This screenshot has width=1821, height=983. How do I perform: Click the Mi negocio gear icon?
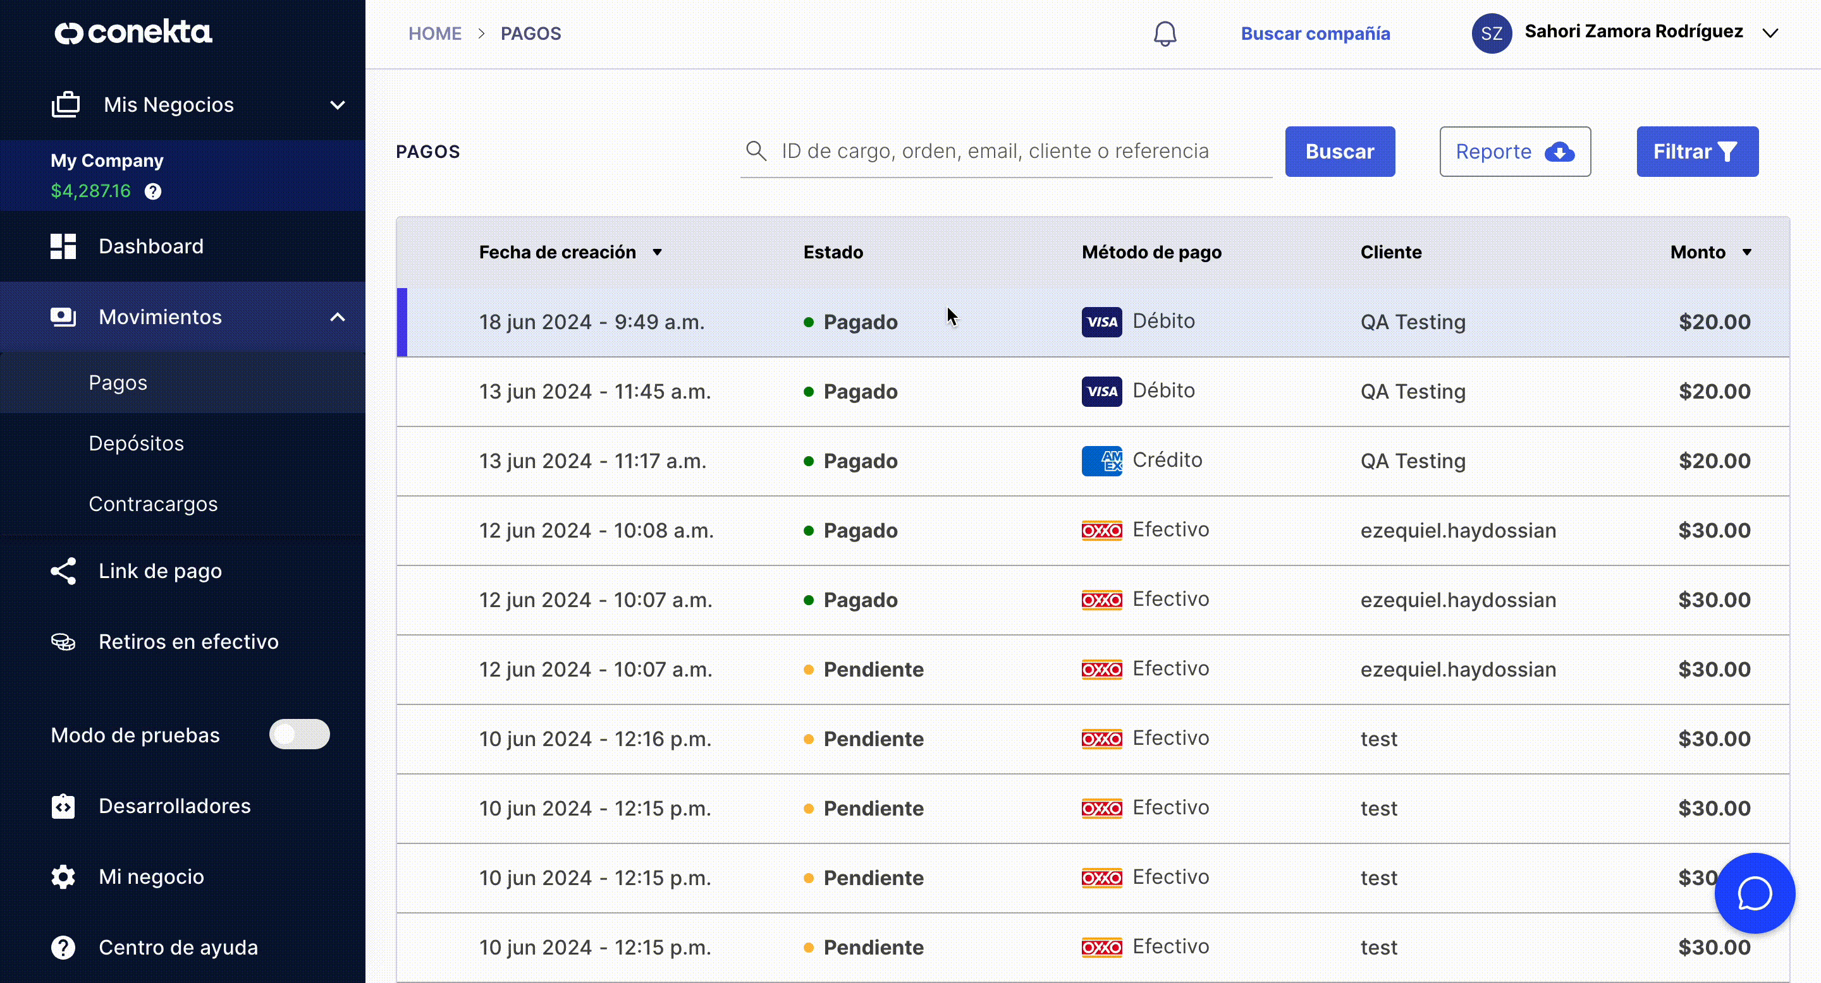click(63, 876)
